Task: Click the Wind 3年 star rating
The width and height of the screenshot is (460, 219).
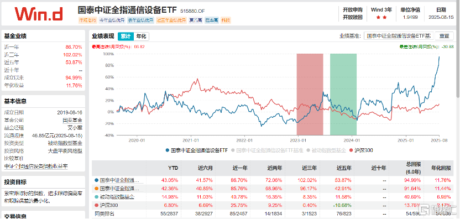Action: click(381, 18)
